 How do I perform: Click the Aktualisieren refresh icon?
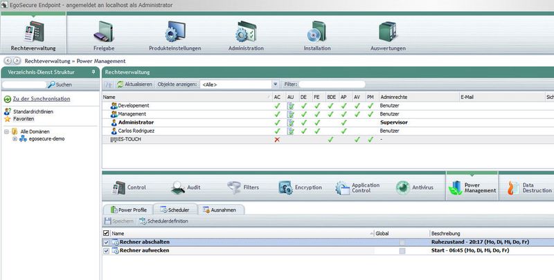coord(120,84)
